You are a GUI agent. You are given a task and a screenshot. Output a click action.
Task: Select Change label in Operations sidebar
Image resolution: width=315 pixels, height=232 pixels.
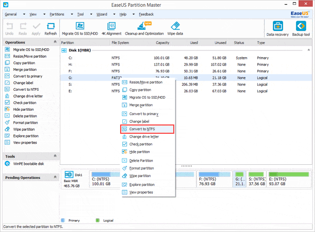coord(23,83)
